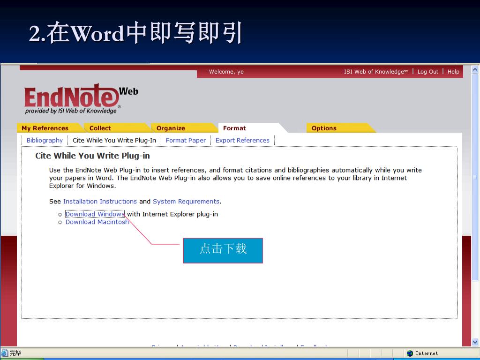Click the EndNote Web logo
480x360 pixels.
81,98
